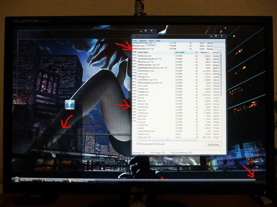Click the NT Ker description cell
Viewport: 277px width, 207px height.
(x=216, y=128)
